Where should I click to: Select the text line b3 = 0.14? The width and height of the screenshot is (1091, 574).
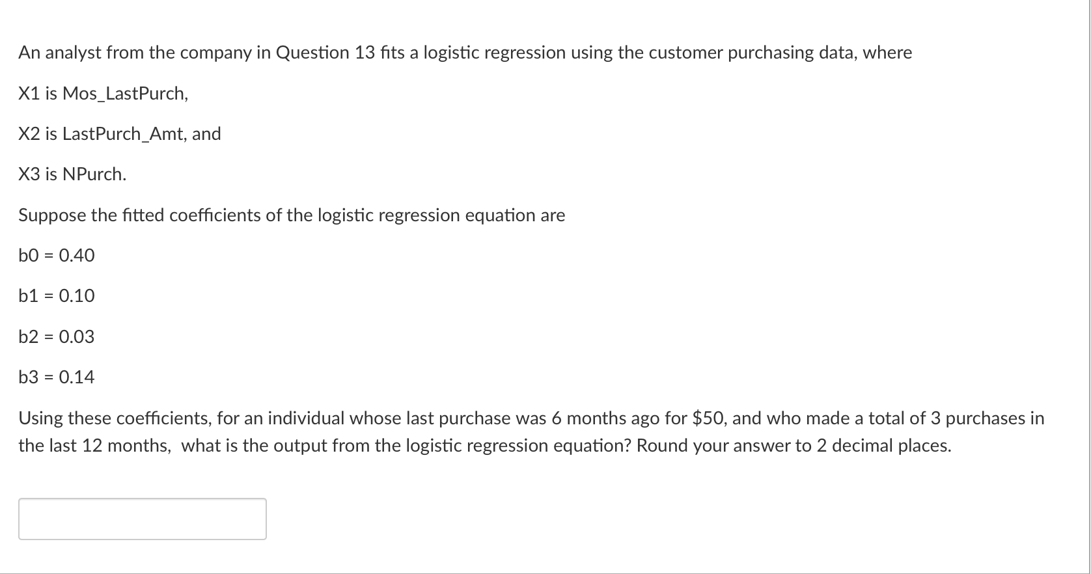coord(57,377)
